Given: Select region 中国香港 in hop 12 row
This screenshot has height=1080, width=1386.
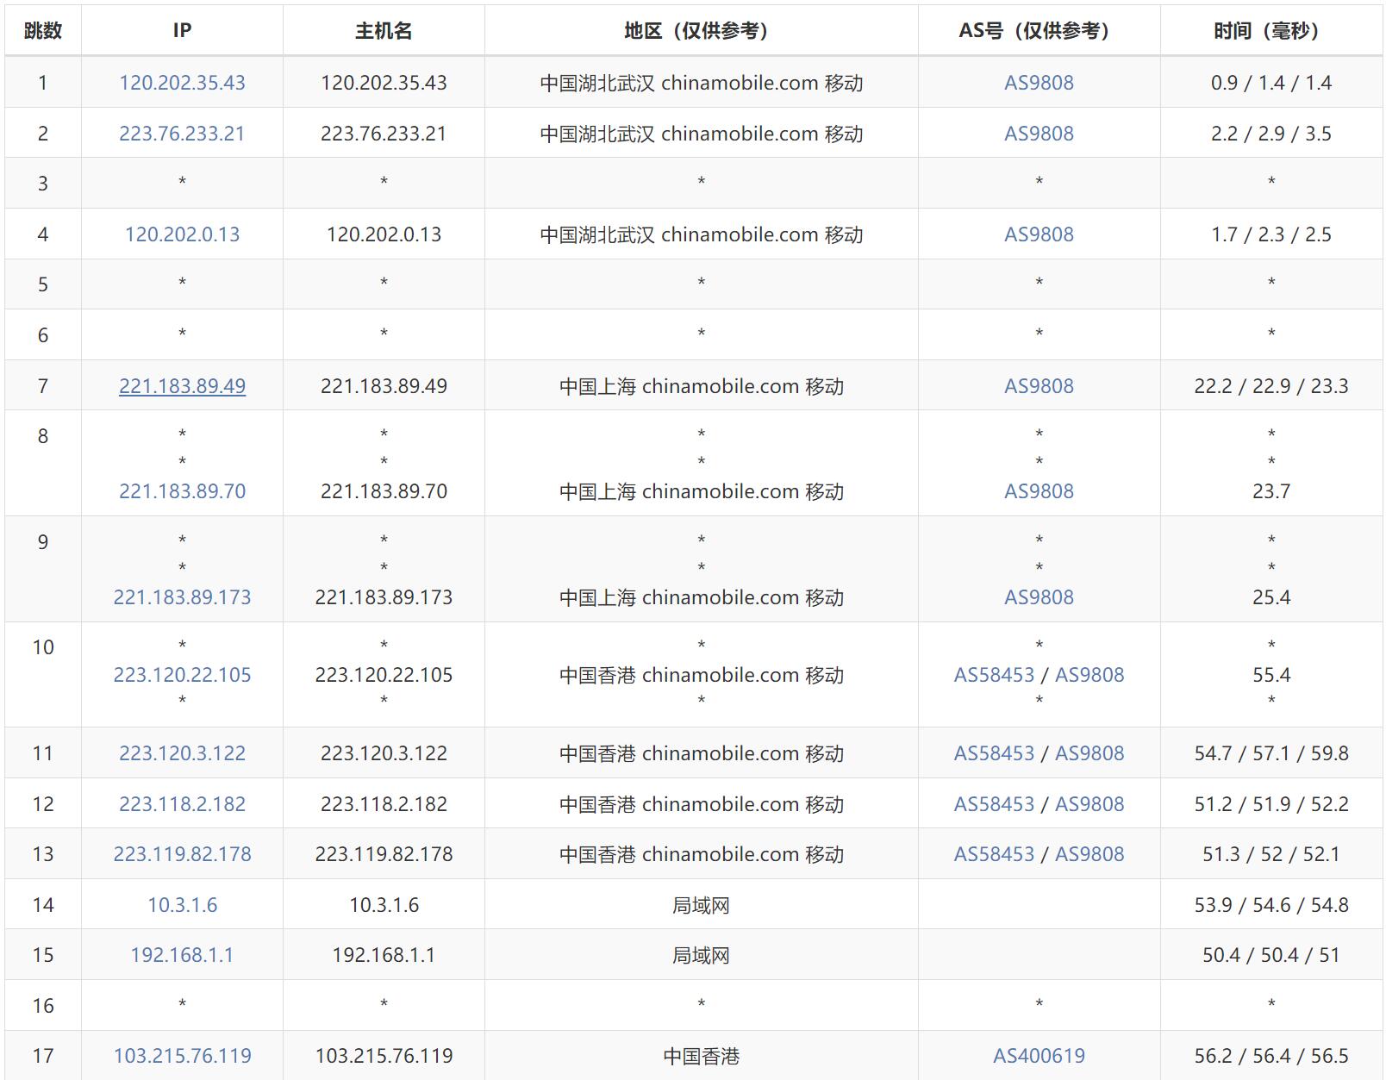Looking at the screenshot, I should pos(597,804).
